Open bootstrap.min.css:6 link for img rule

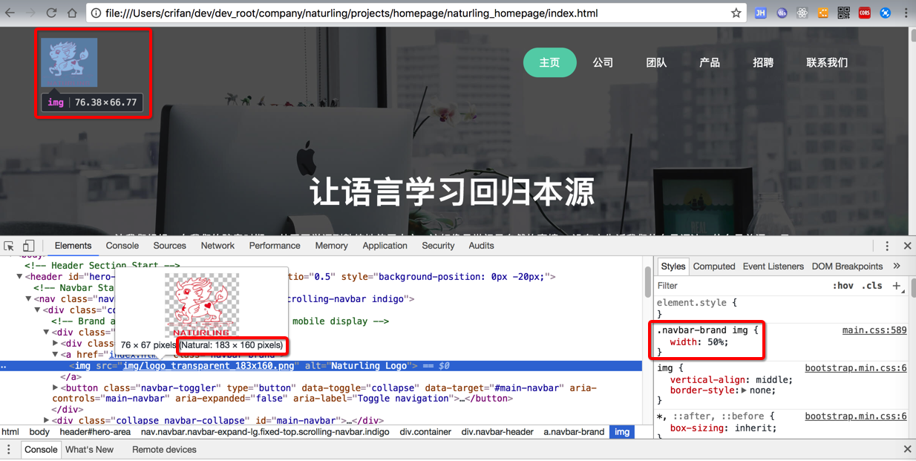click(x=856, y=368)
